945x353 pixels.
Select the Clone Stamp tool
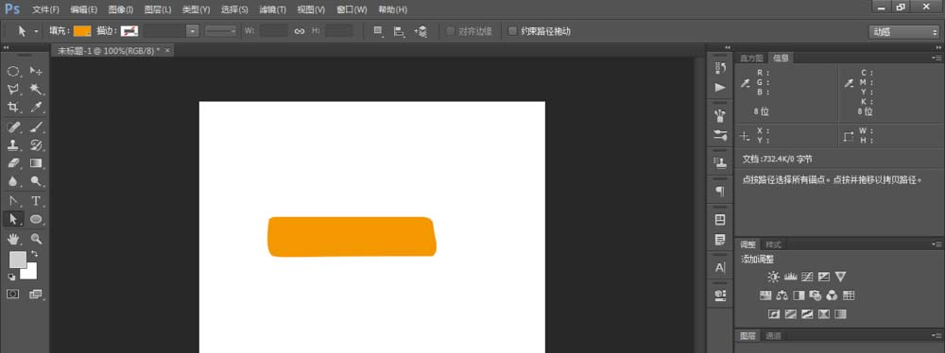tap(12, 144)
